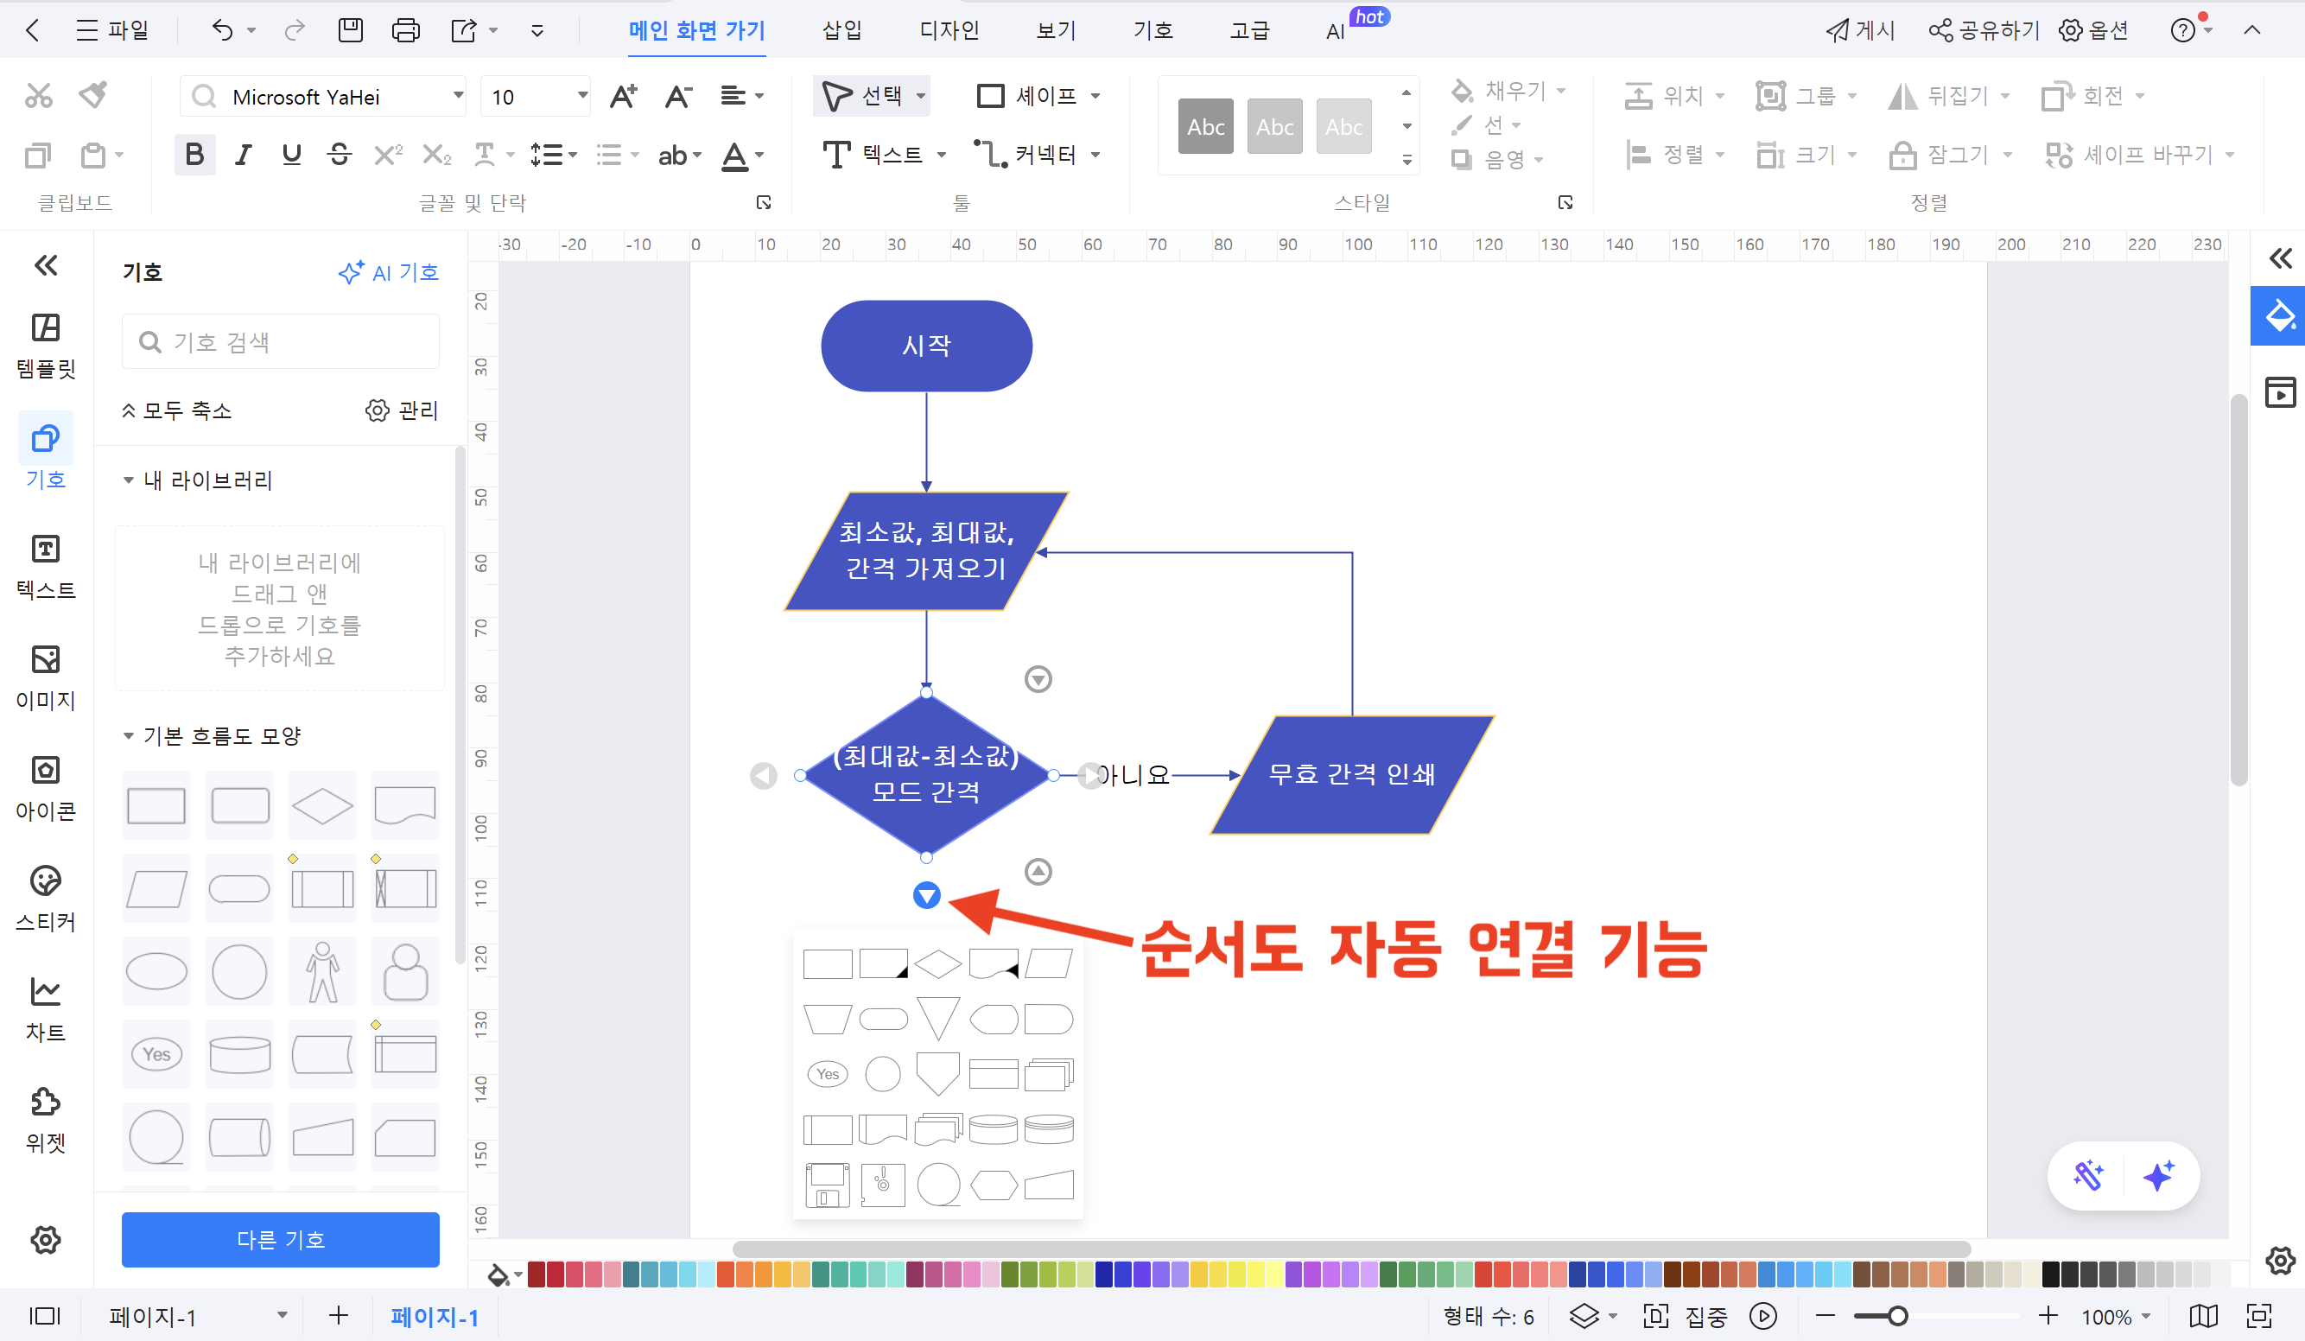The image size is (2305, 1341).
Task: Open the 이미지 panel in sidebar
Action: (x=45, y=677)
